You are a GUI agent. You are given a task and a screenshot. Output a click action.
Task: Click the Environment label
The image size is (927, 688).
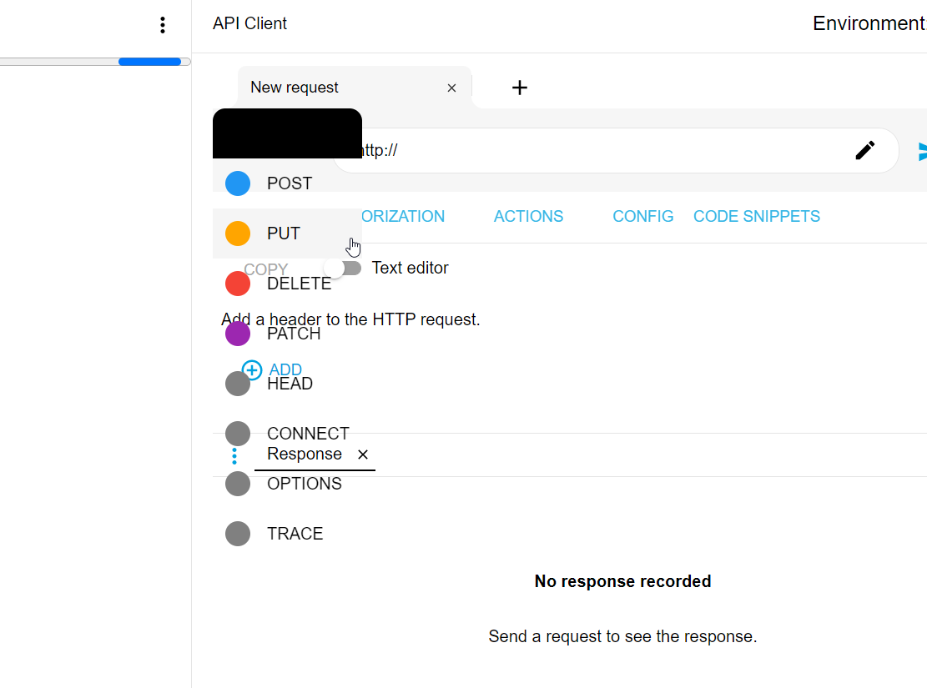click(x=869, y=23)
